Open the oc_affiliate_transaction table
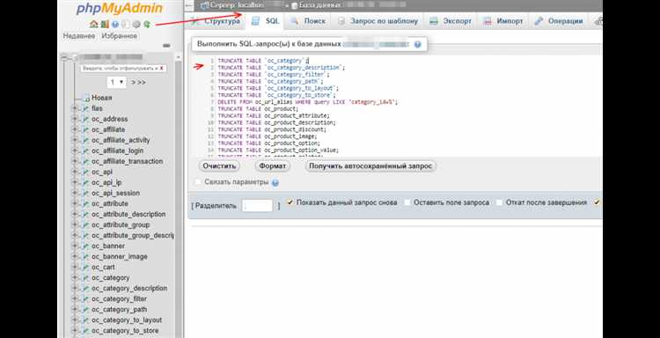Screen dimensions: 660x338 tap(127, 161)
